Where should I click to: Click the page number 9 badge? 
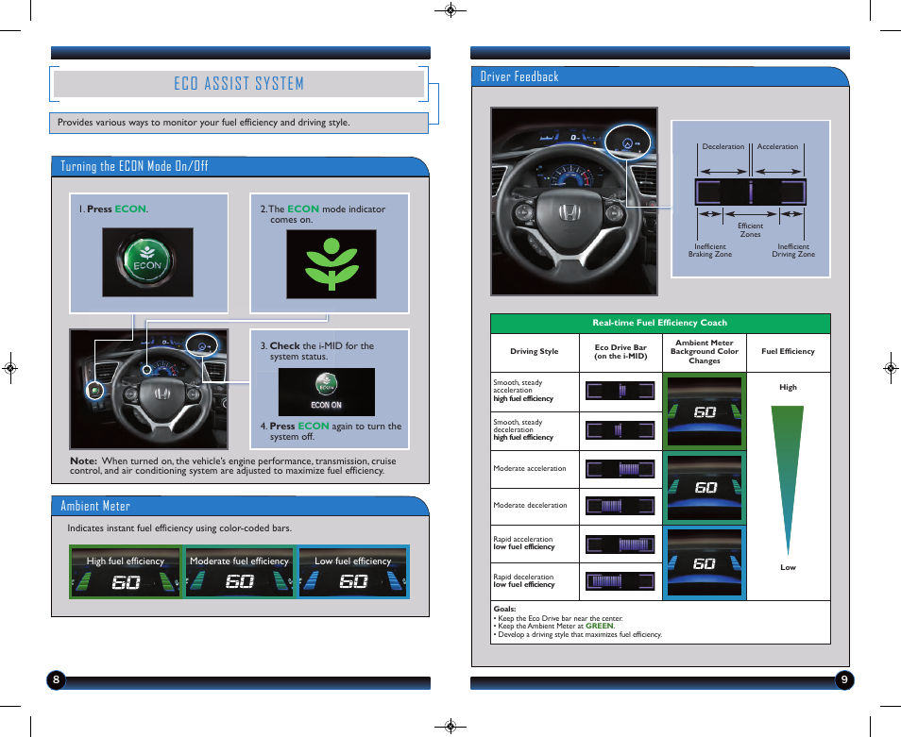844,680
